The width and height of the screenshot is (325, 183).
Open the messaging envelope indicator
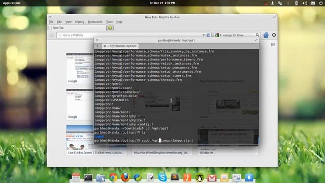coord(313,3)
